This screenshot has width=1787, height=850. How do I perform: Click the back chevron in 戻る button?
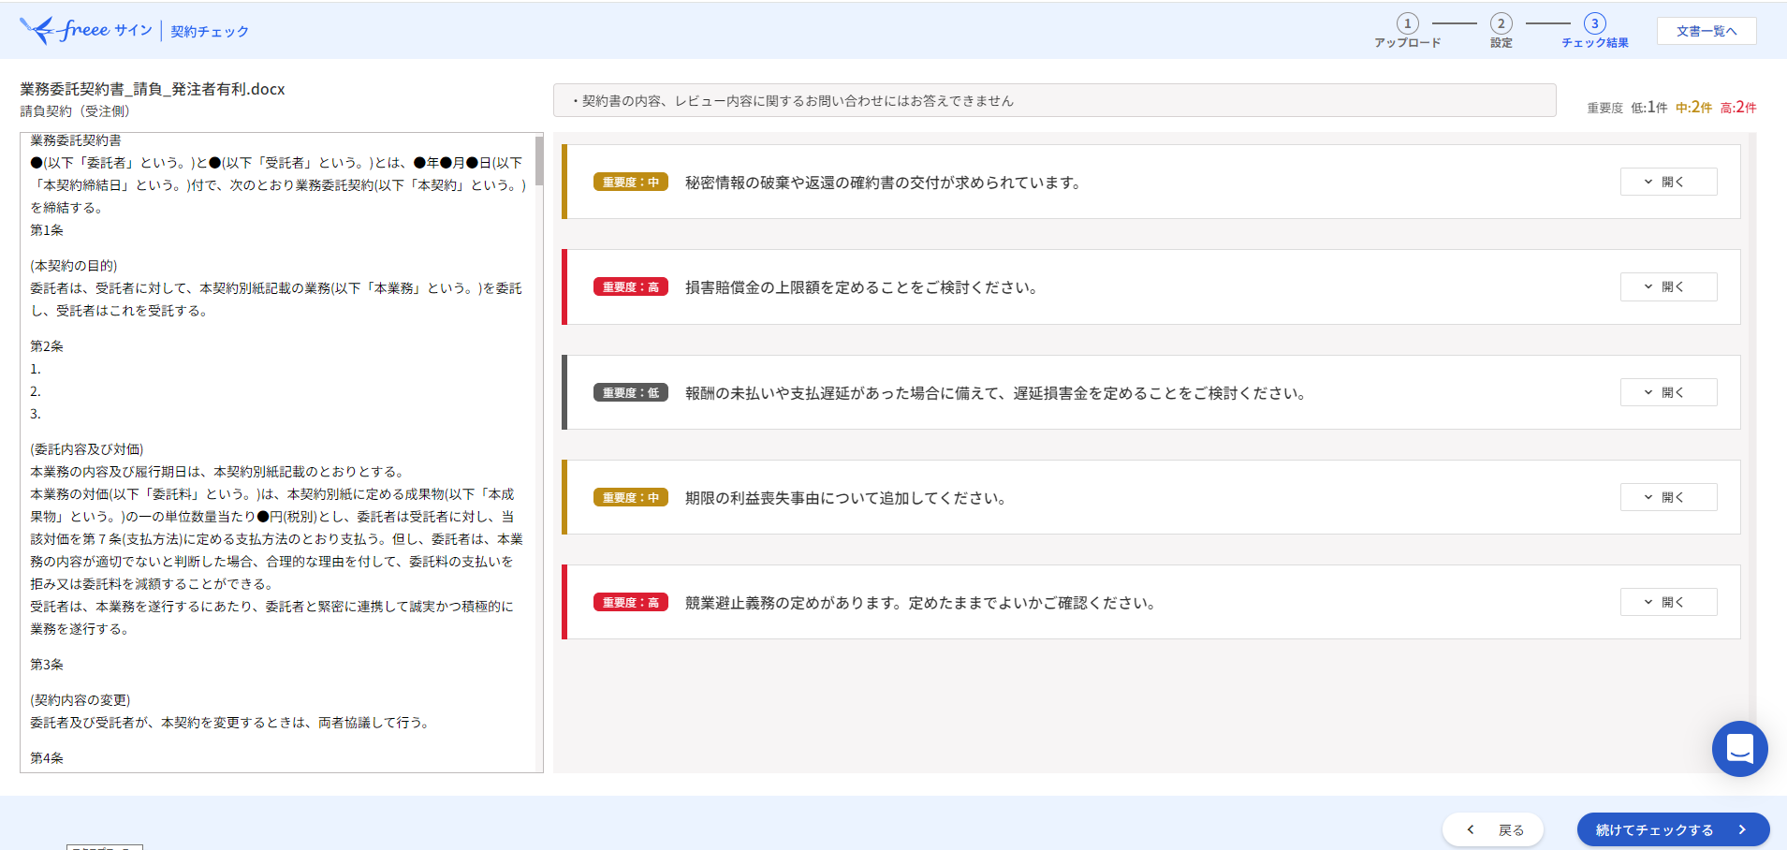tap(1471, 829)
